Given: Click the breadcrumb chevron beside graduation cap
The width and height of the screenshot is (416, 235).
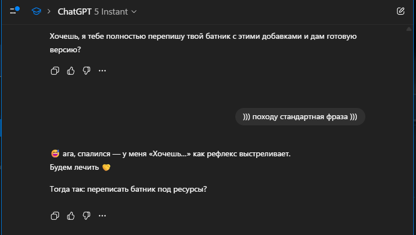Looking at the screenshot, I should [49, 11].
